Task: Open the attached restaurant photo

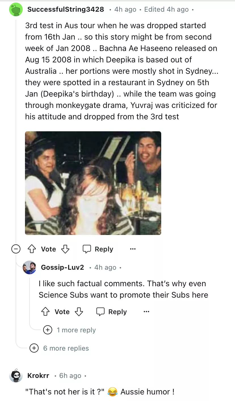Action: 93,183
